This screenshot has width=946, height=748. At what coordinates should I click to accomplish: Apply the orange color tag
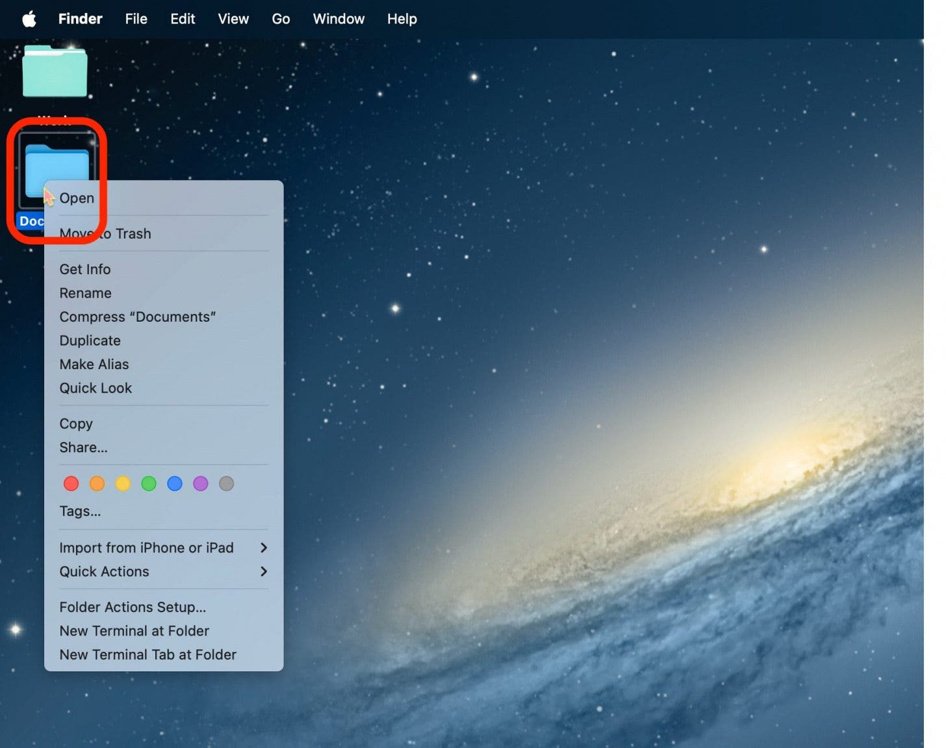pos(97,484)
